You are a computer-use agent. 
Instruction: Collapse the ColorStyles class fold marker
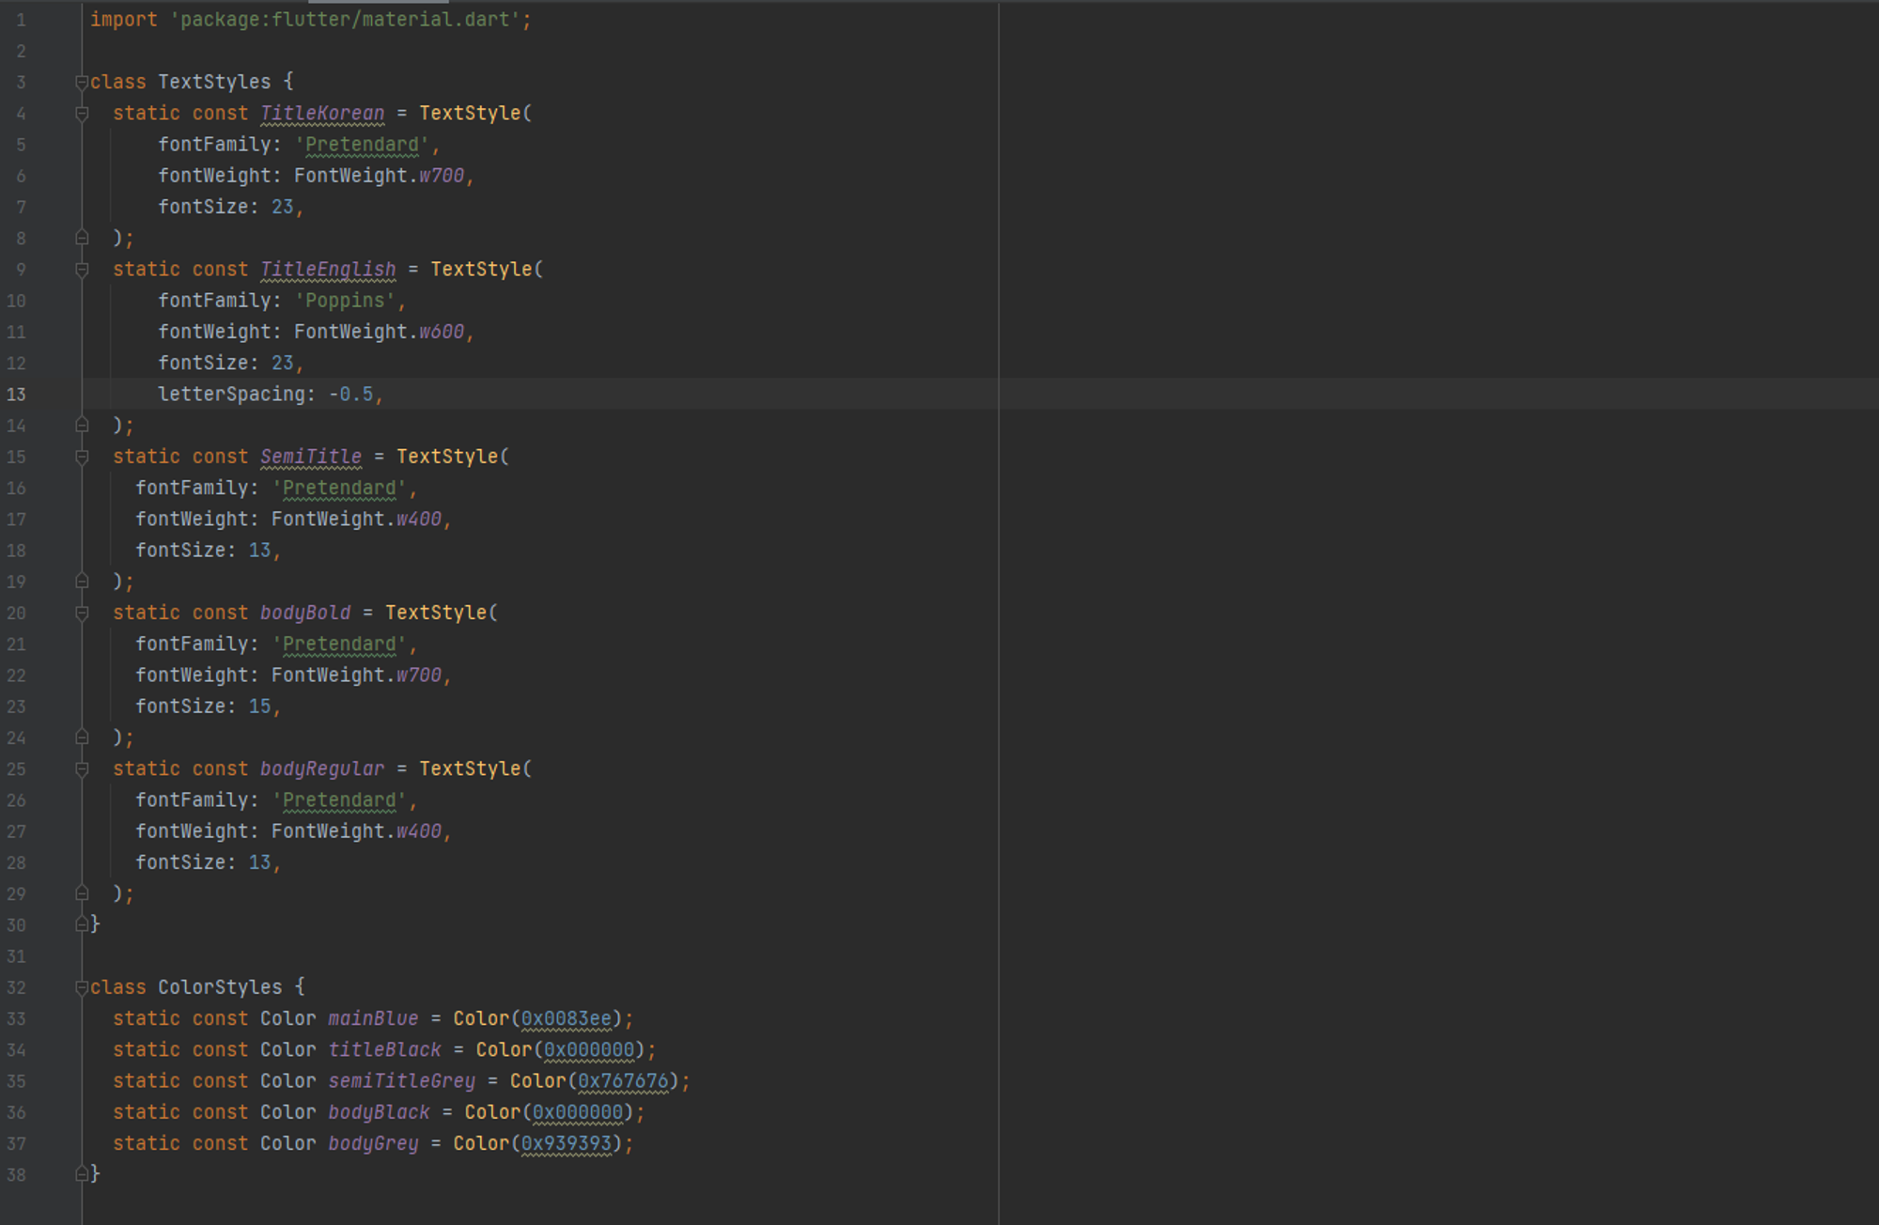tap(82, 987)
